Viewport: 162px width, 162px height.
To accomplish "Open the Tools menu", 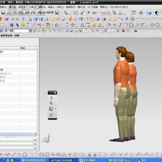I will [x=33, y=7].
